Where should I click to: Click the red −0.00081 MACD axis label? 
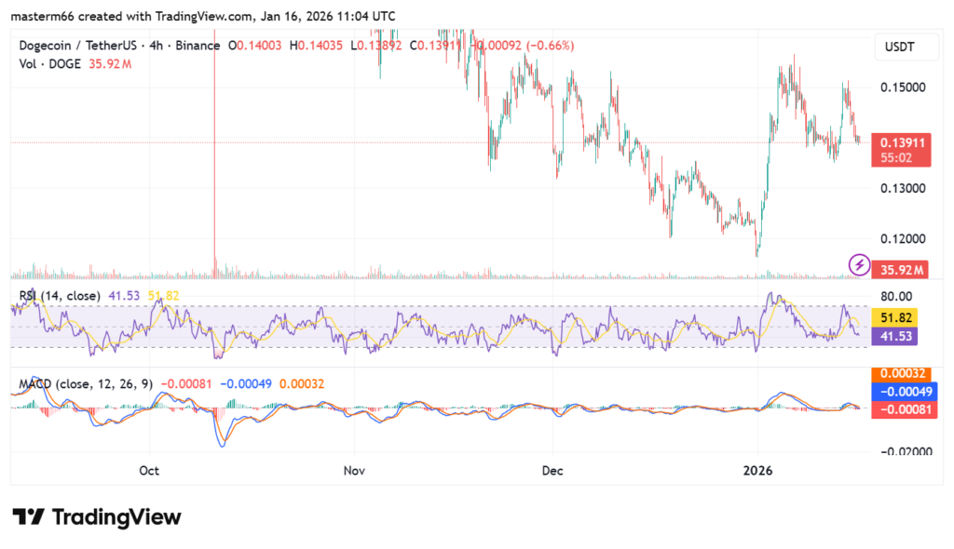pos(904,409)
